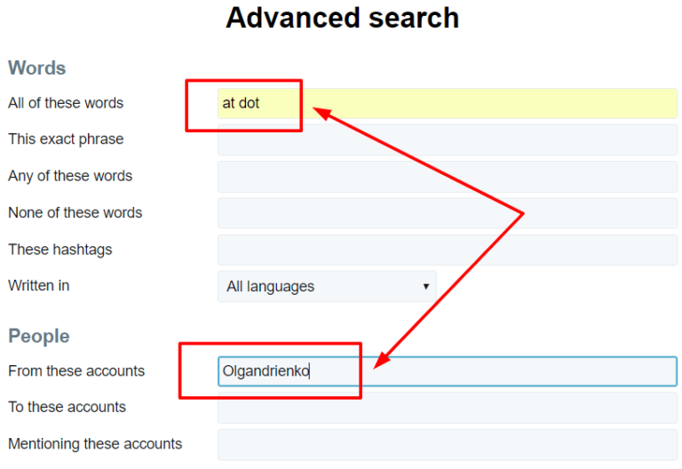682x469 pixels.
Task: Focus the 'This exact phrase' input box
Action: point(448,139)
